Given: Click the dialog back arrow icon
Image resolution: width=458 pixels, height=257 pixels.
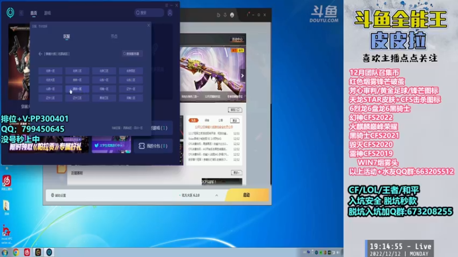Looking at the screenshot, I should click(x=40, y=54).
